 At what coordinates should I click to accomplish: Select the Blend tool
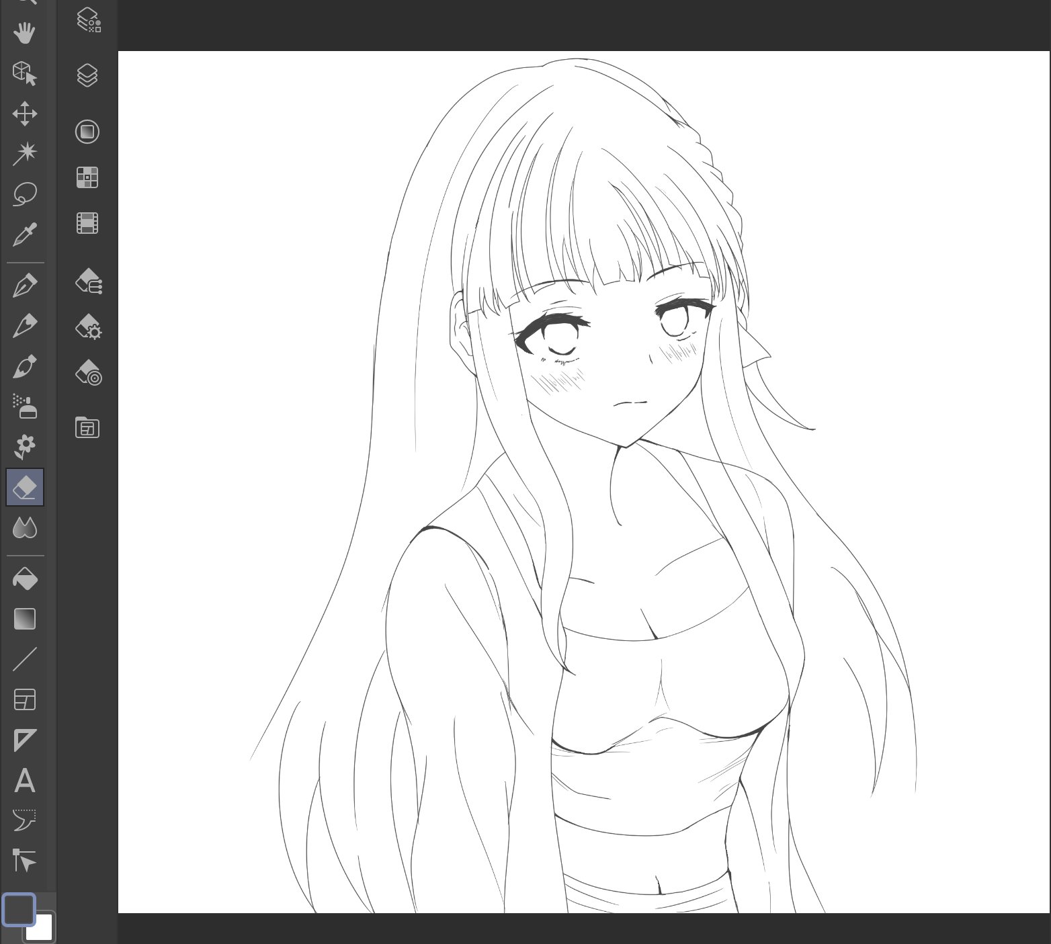click(25, 528)
